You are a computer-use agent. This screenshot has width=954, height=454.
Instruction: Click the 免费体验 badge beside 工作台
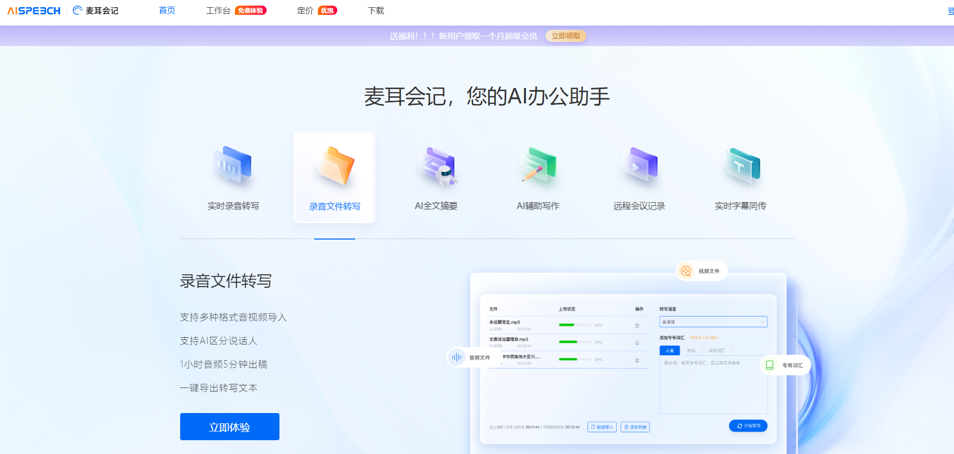tap(251, 11)
